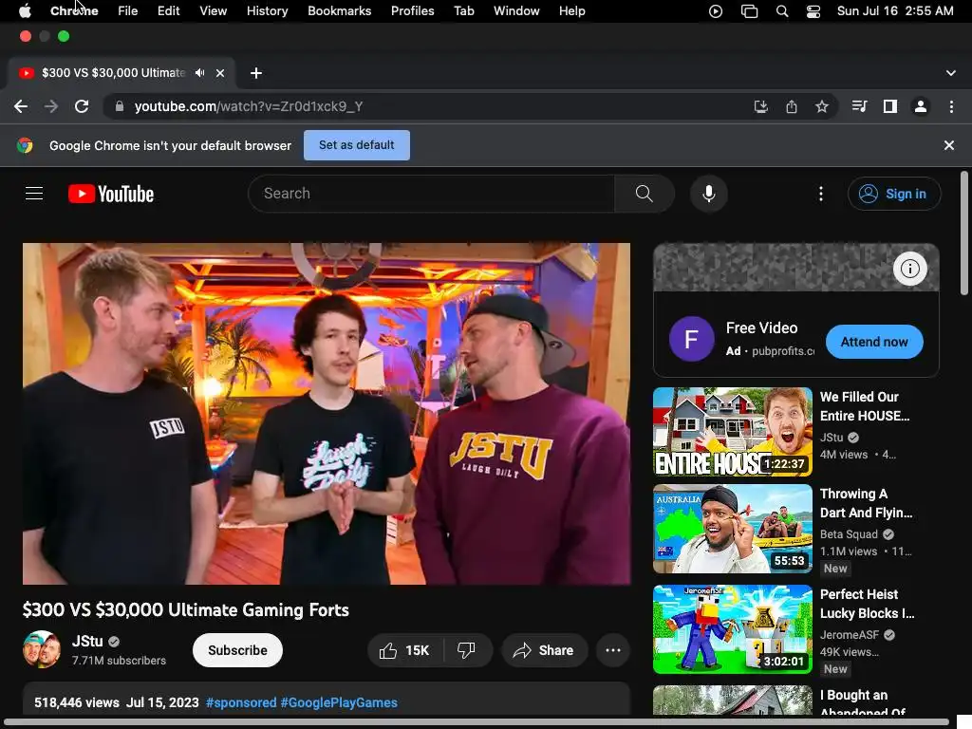Open Perfect Heist Lucky Blocks thumbnail
The height and width of the screenshot is (729, 972).
733,629
